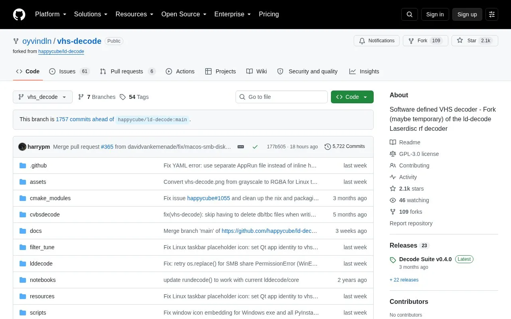Click the book icon next to Readme
Viewport: 511px width, 319px height.
[x=393, y=142]
